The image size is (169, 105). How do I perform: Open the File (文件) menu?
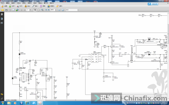tap(3, 3)
